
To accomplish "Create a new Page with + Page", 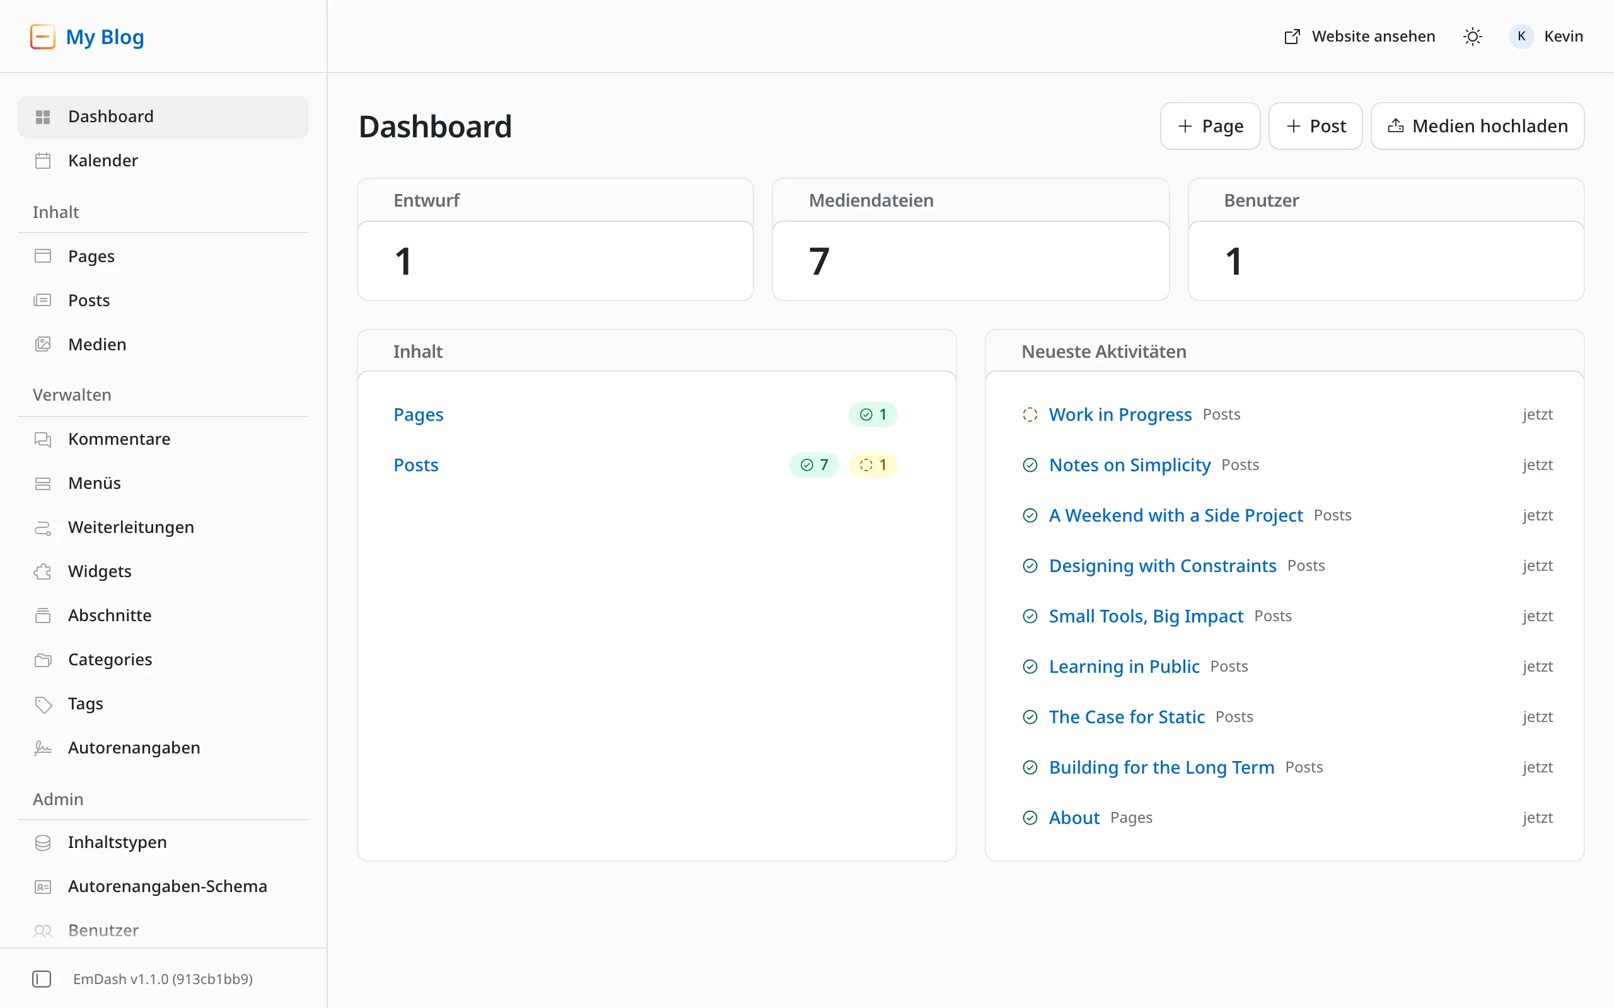I will coord(1210,126).
